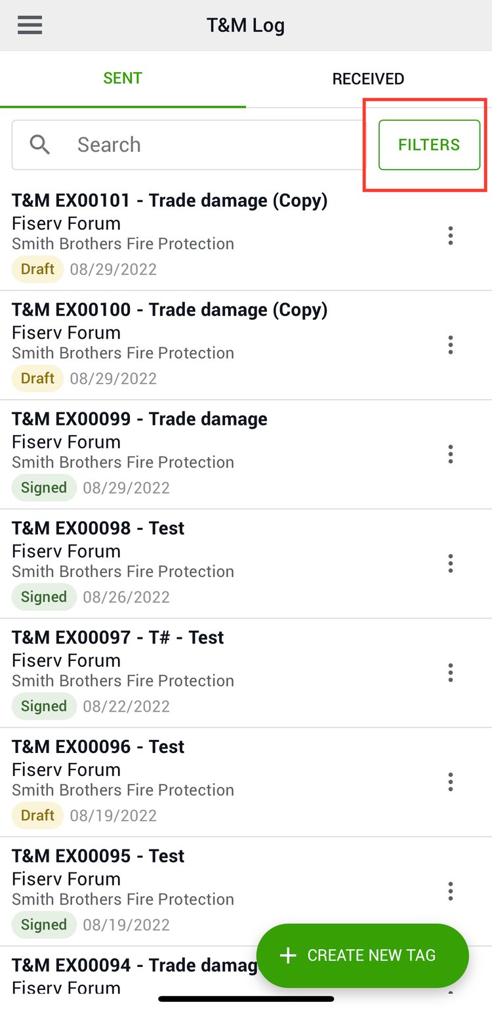Open T&M EX00099 Trade damage entry
The image size is (492, 1011).
click(x=139, y=419)
